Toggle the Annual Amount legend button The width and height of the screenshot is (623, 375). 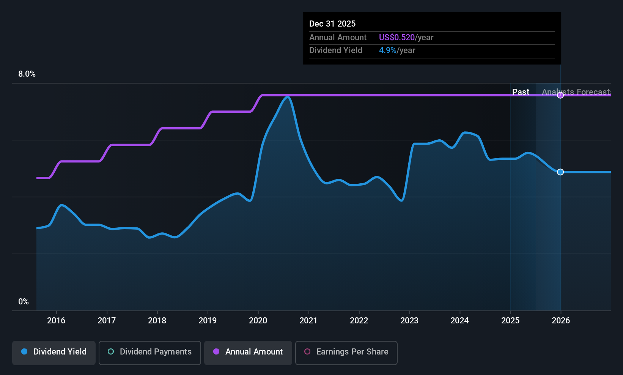248,353
